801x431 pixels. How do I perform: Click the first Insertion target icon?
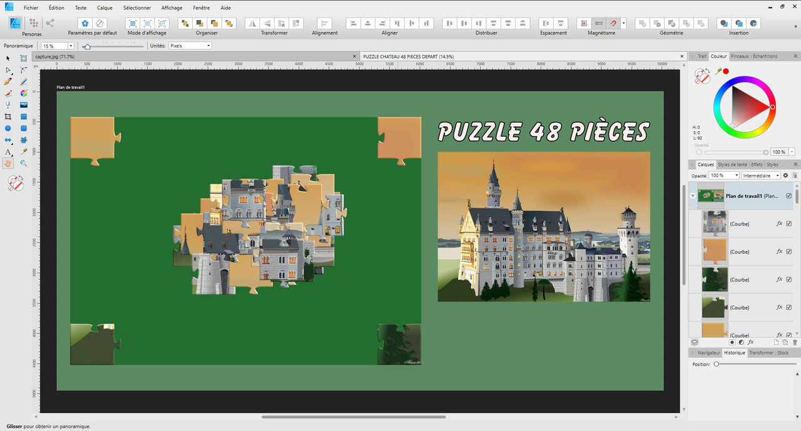[723, 23]
